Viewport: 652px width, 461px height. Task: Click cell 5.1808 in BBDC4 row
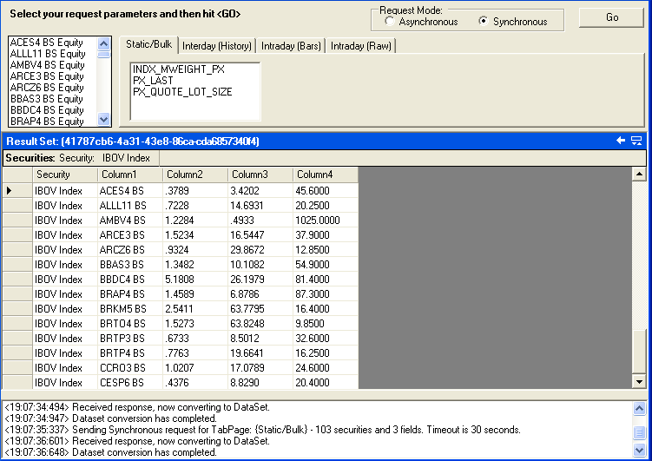[x=195, y=280]
